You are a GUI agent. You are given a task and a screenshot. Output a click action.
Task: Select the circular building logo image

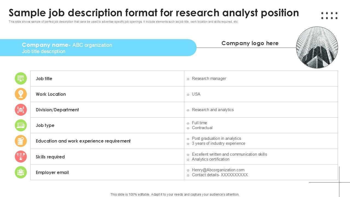[x=317, y=47]
